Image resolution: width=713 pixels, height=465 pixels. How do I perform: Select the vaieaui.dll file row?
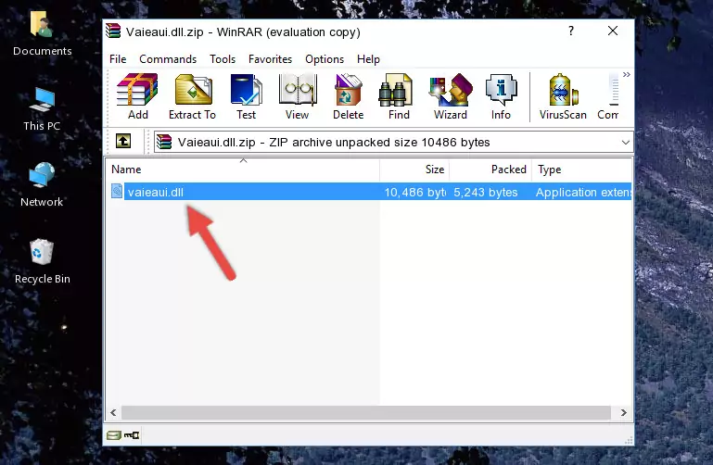(x=369, y=192)
